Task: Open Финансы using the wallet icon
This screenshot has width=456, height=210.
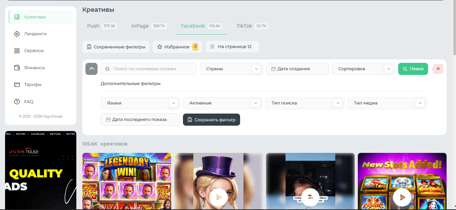Action: point(17,68)
